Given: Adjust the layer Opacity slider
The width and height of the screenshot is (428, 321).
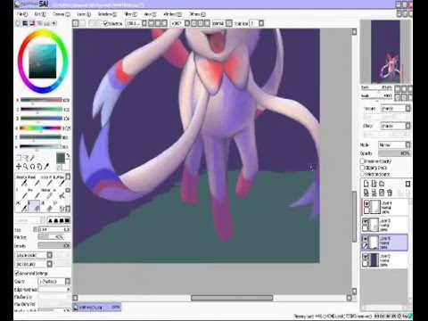Looking at the screenshot, I should tap(394, 153).
